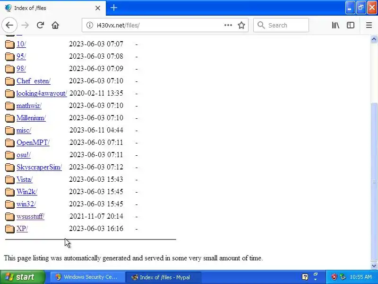Open the osu!/ directory
The image size is (378, 284).
click(24, 155)
